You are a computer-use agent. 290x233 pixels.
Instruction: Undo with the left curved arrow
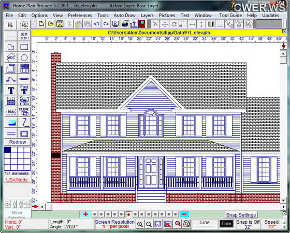coord(96,24)
